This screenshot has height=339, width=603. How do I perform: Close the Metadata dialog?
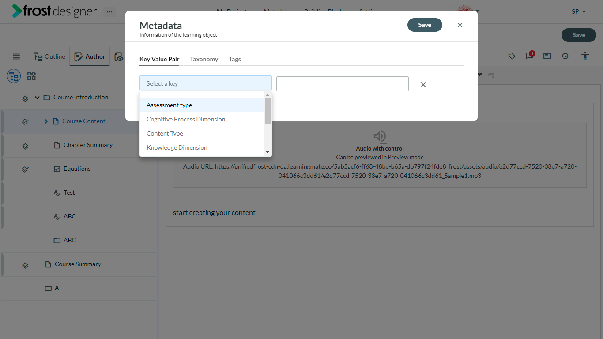[460, 25]
